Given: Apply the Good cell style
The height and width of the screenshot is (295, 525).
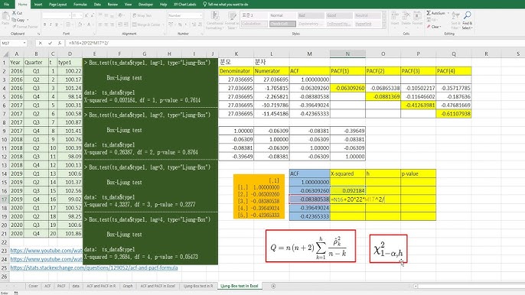Looking at the screenshot, I should [339, 15].
